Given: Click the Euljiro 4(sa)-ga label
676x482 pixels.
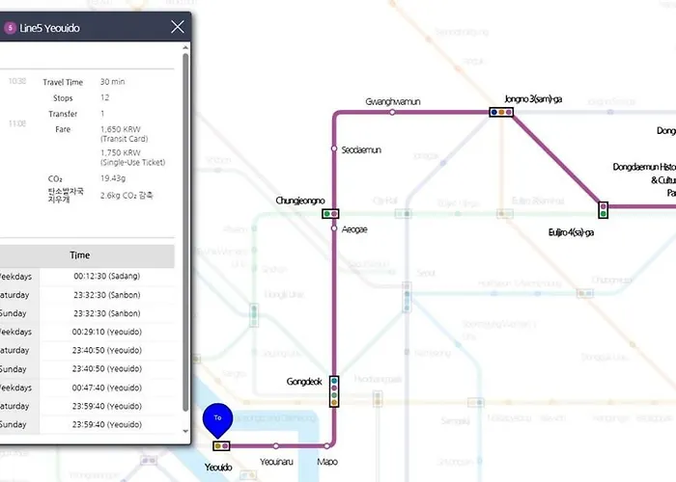Looking at the screenshot, I should [571, 232].
